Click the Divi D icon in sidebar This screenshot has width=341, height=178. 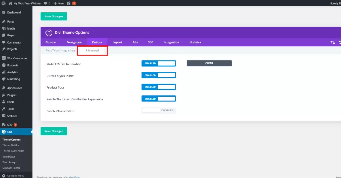(x=3, y=132)
